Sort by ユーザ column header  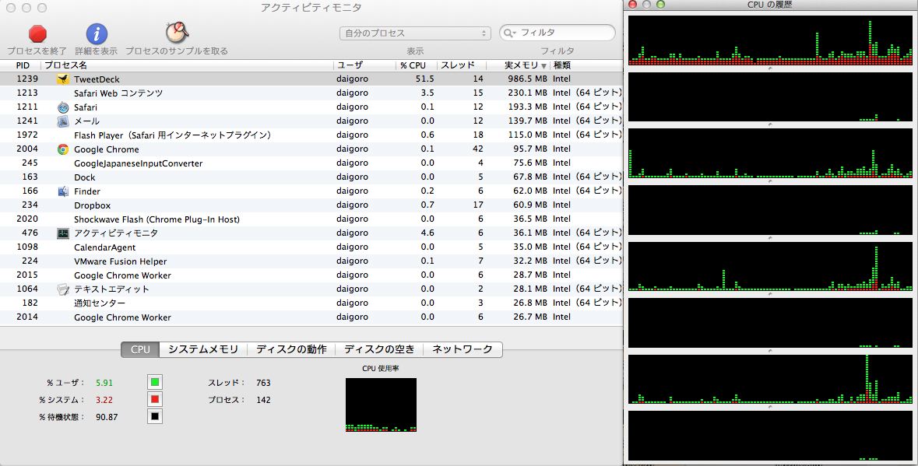(364, 65)
